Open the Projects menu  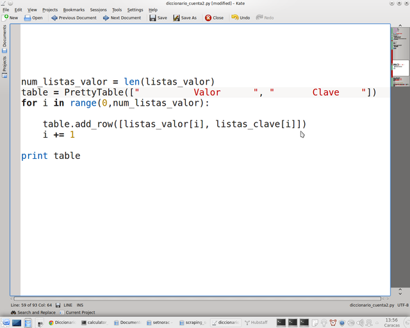pyautogui.click(x=50, y=10)
